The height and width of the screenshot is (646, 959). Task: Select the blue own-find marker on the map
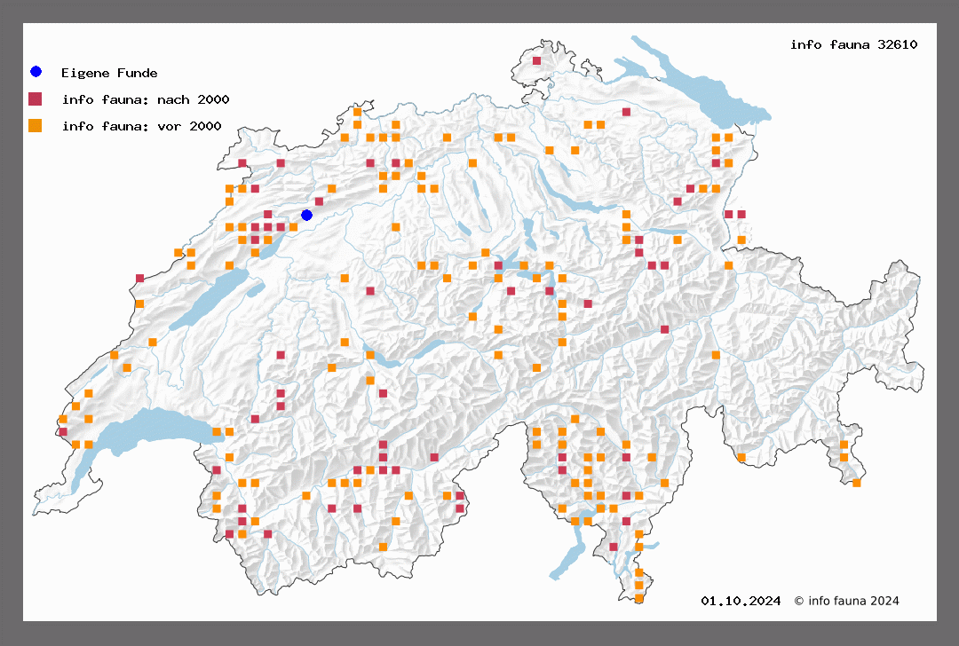click(x=306, y=215)
